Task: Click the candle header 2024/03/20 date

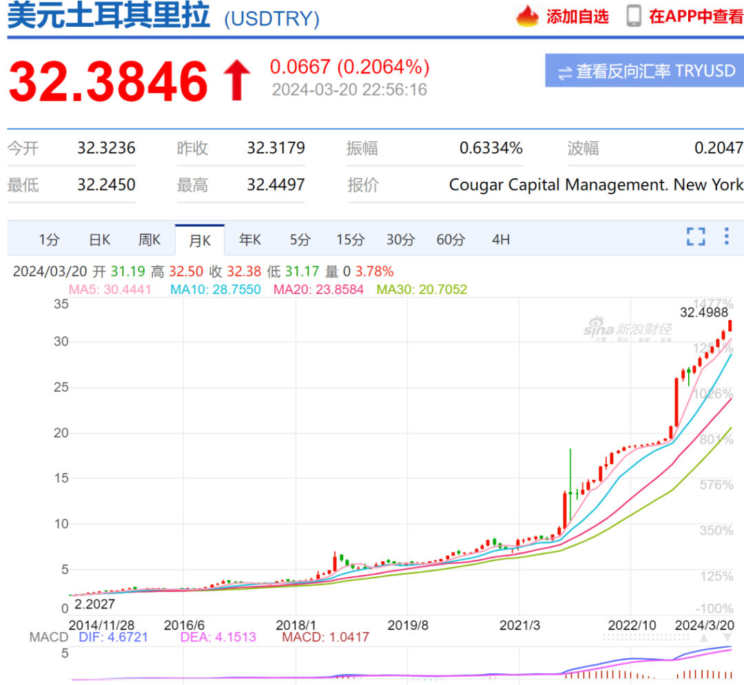Action: coord(50,271)
